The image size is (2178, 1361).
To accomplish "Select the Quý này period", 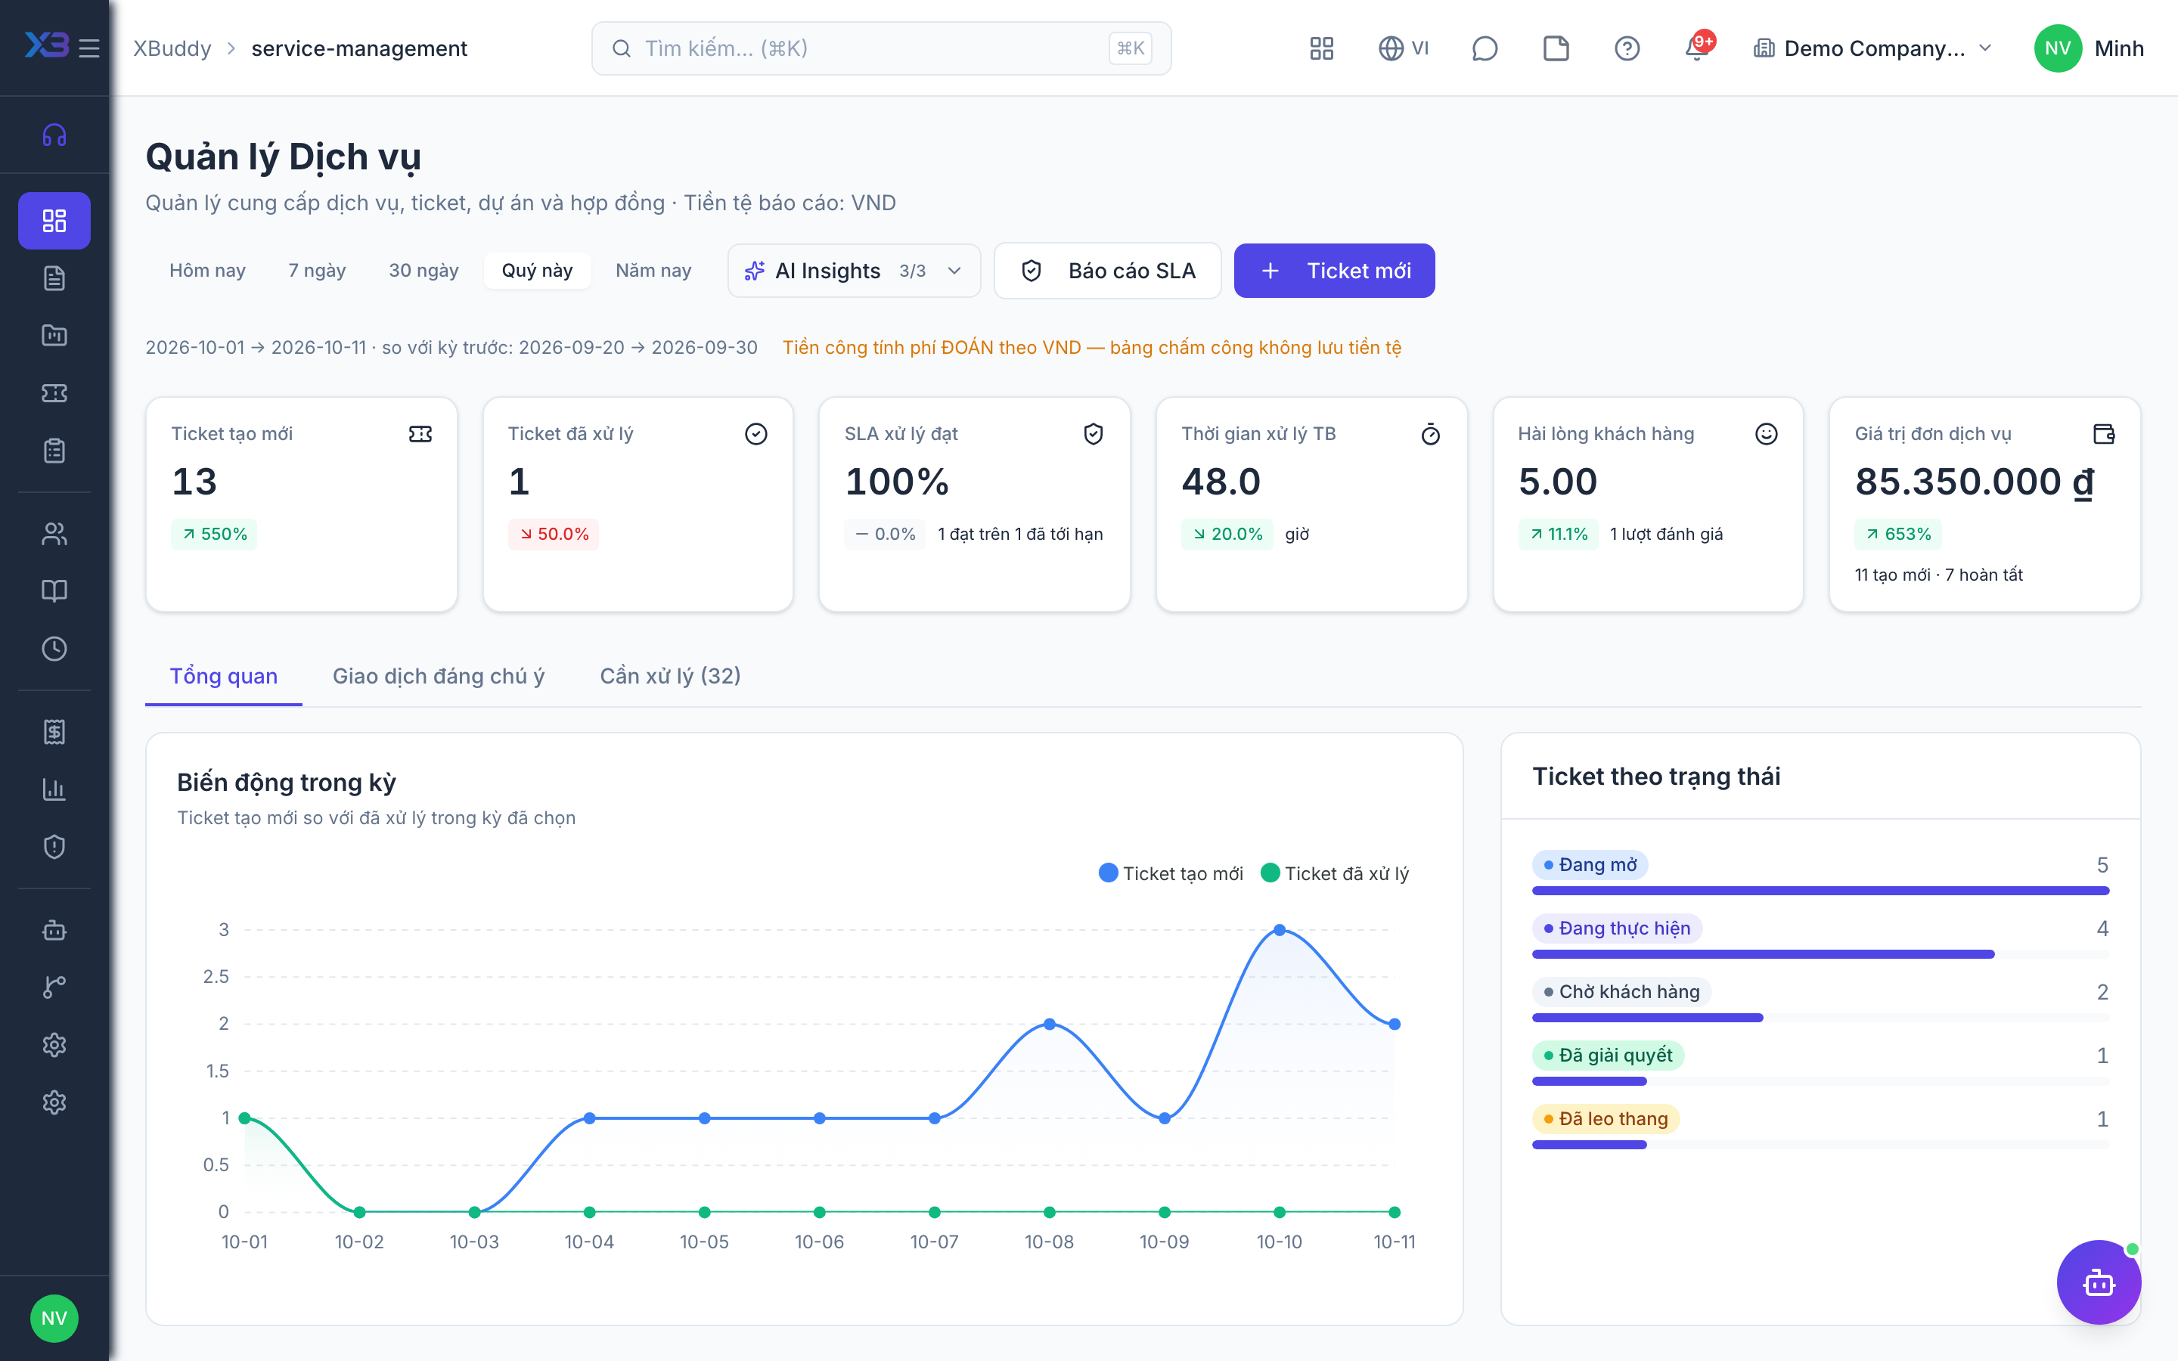I will pos(537,270).
